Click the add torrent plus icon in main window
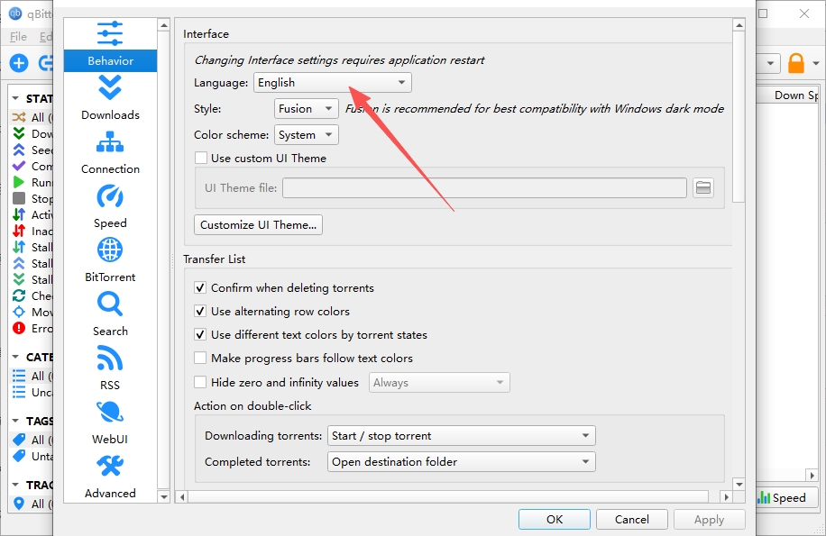The image size is (826, 536). tap(19, 64)
